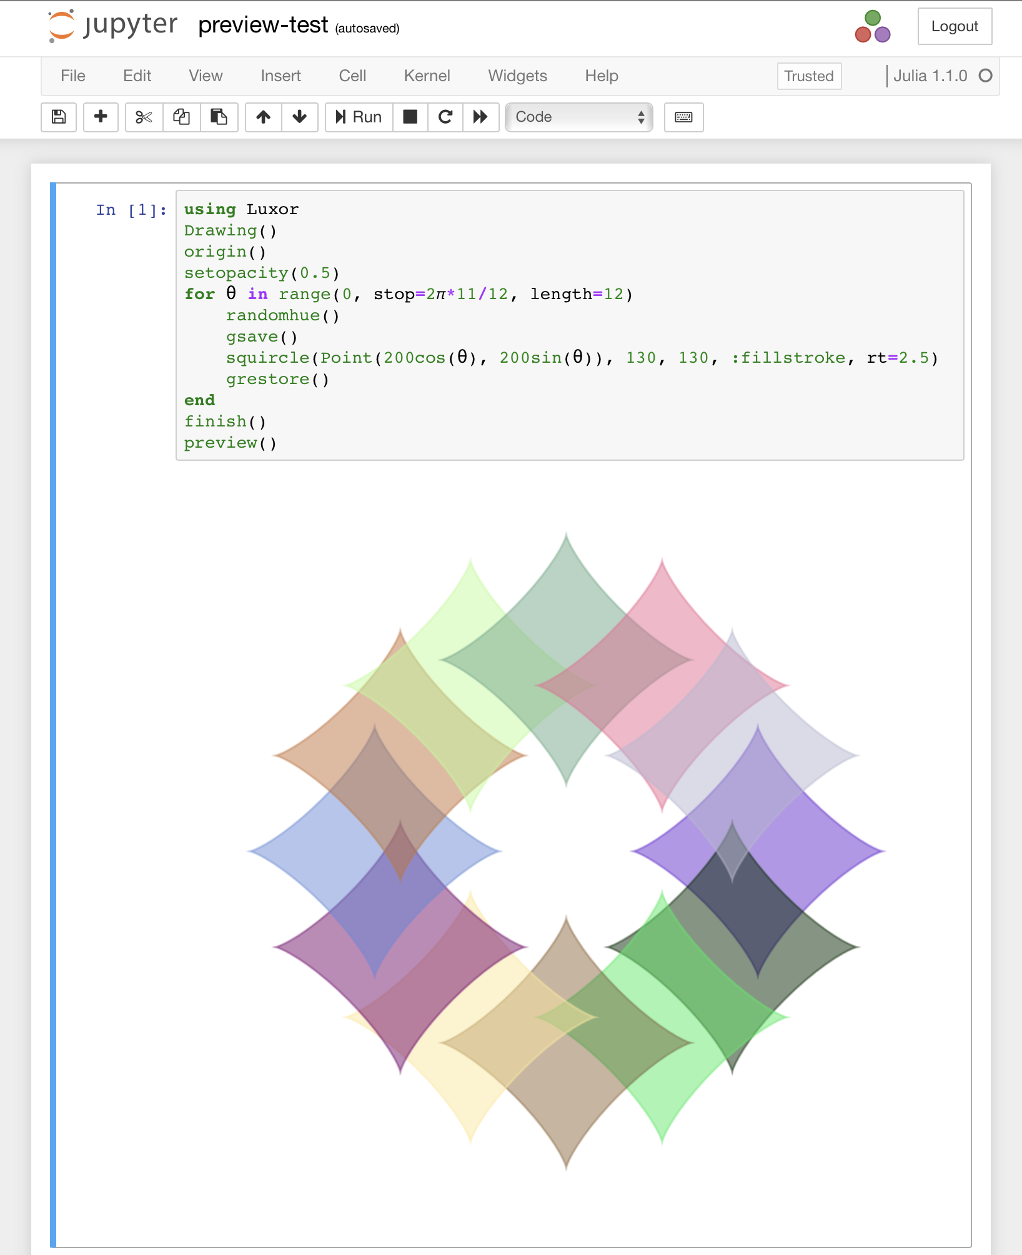Click the Logout button
This screenshot has height=1255, width=1022.
955,26
